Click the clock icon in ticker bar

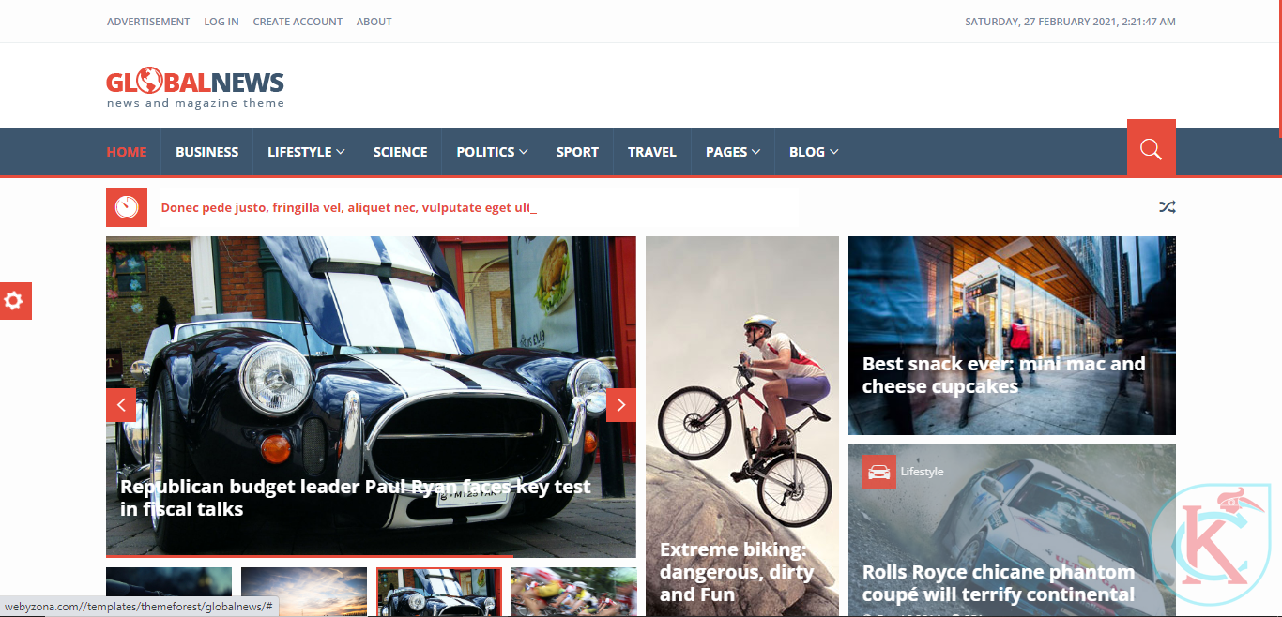coord(127,207)
